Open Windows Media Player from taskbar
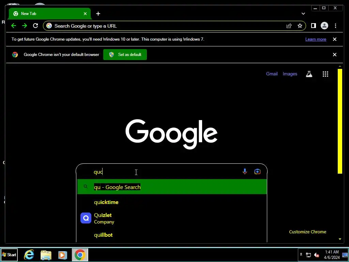Viewport: 349px width, 262px height. (63, 255)
